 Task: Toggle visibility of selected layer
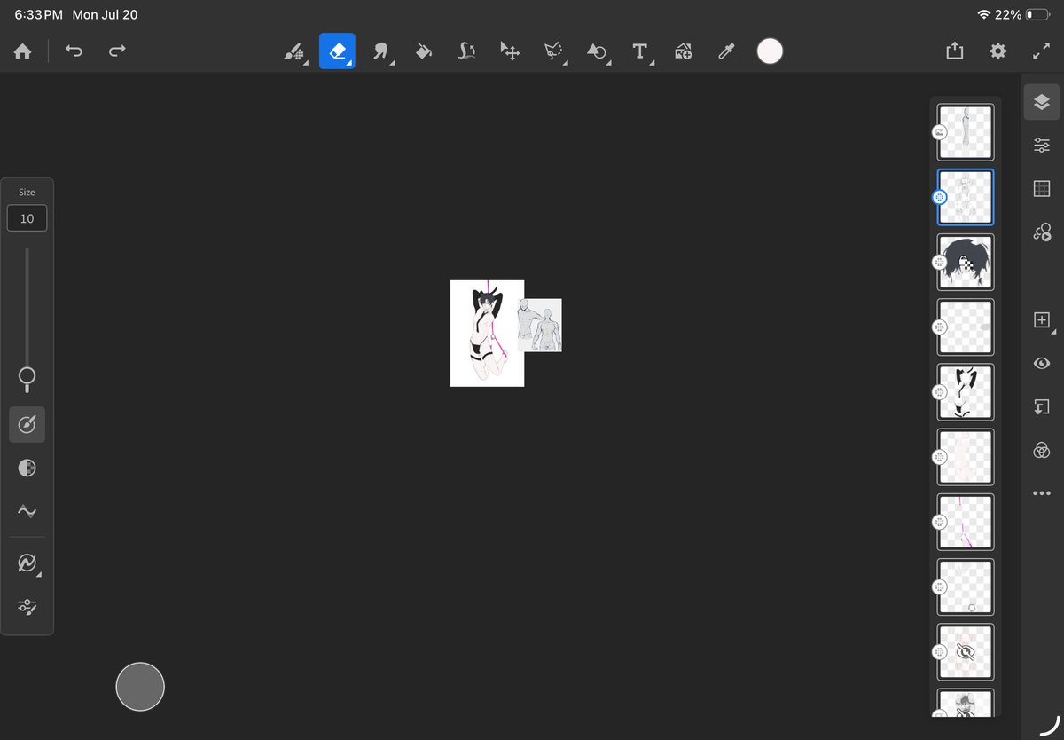(x=1042, y=363)
